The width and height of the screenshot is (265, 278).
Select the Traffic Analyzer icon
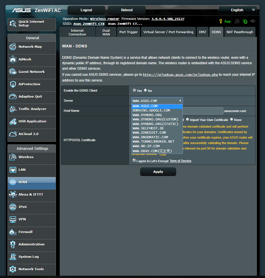coord(13,109)
